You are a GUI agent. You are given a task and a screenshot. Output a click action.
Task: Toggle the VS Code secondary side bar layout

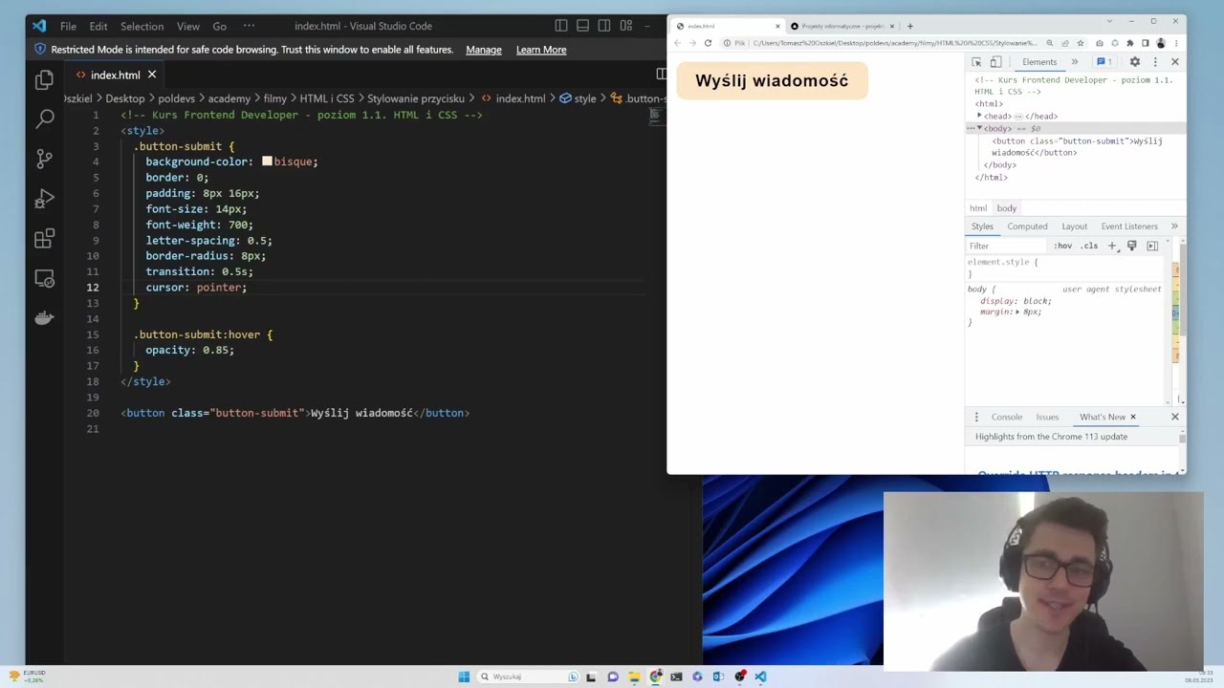tap(604, 26)
